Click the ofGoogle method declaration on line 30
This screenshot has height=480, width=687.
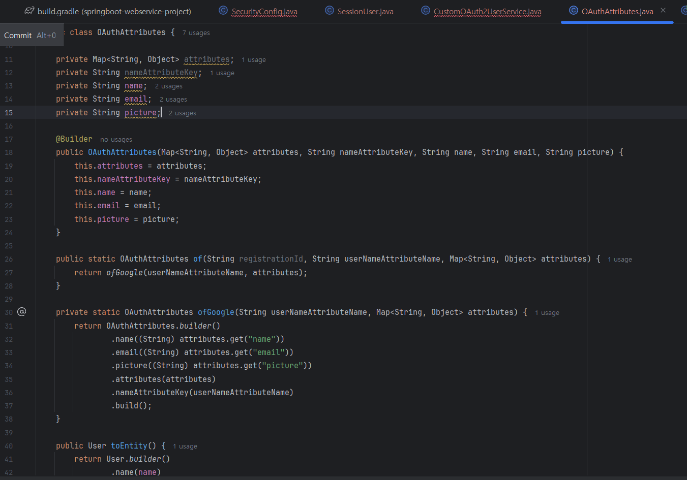pos(216,312)
